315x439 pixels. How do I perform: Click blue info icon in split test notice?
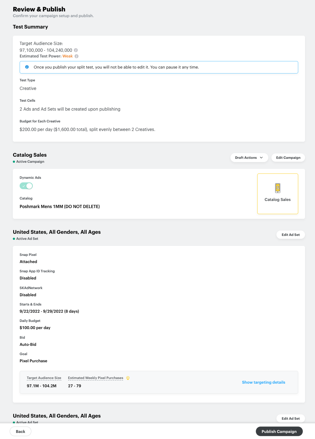(27, 67)
